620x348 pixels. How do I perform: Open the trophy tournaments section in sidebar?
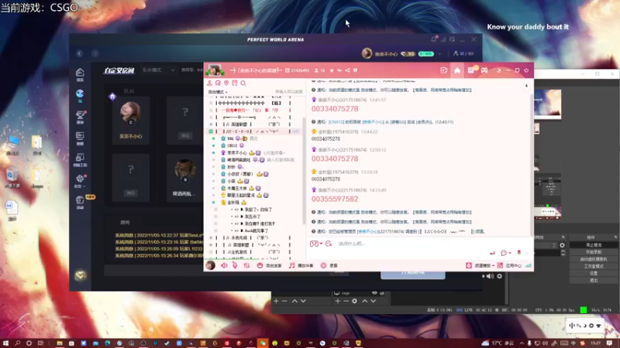click(x=80, y=117)
